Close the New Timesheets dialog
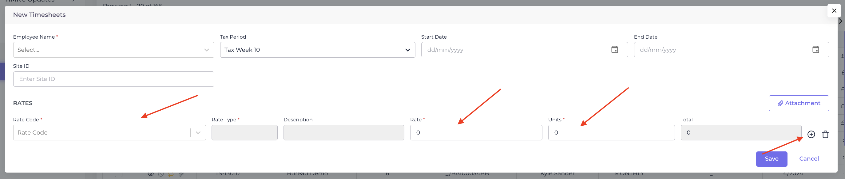845x179 pixels. pyautogui.click(x=834, y=10)
